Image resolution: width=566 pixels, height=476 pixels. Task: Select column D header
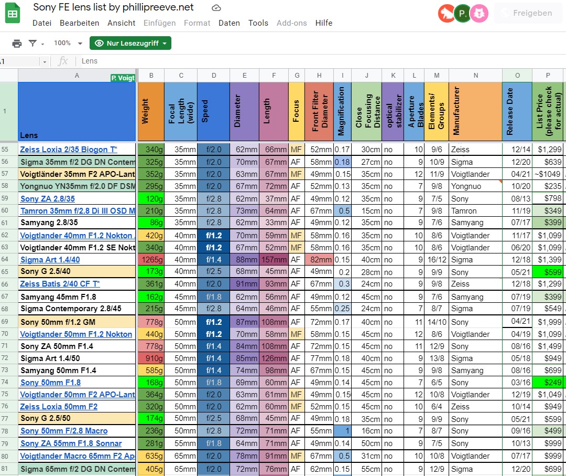[x=214, y=76]
